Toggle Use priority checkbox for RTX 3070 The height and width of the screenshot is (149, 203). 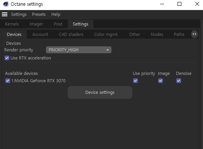pos(135,81)
